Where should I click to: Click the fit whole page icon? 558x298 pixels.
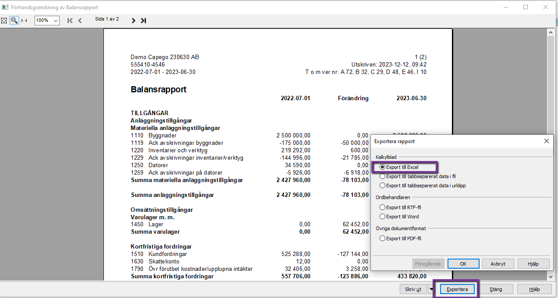click(4, 21)
